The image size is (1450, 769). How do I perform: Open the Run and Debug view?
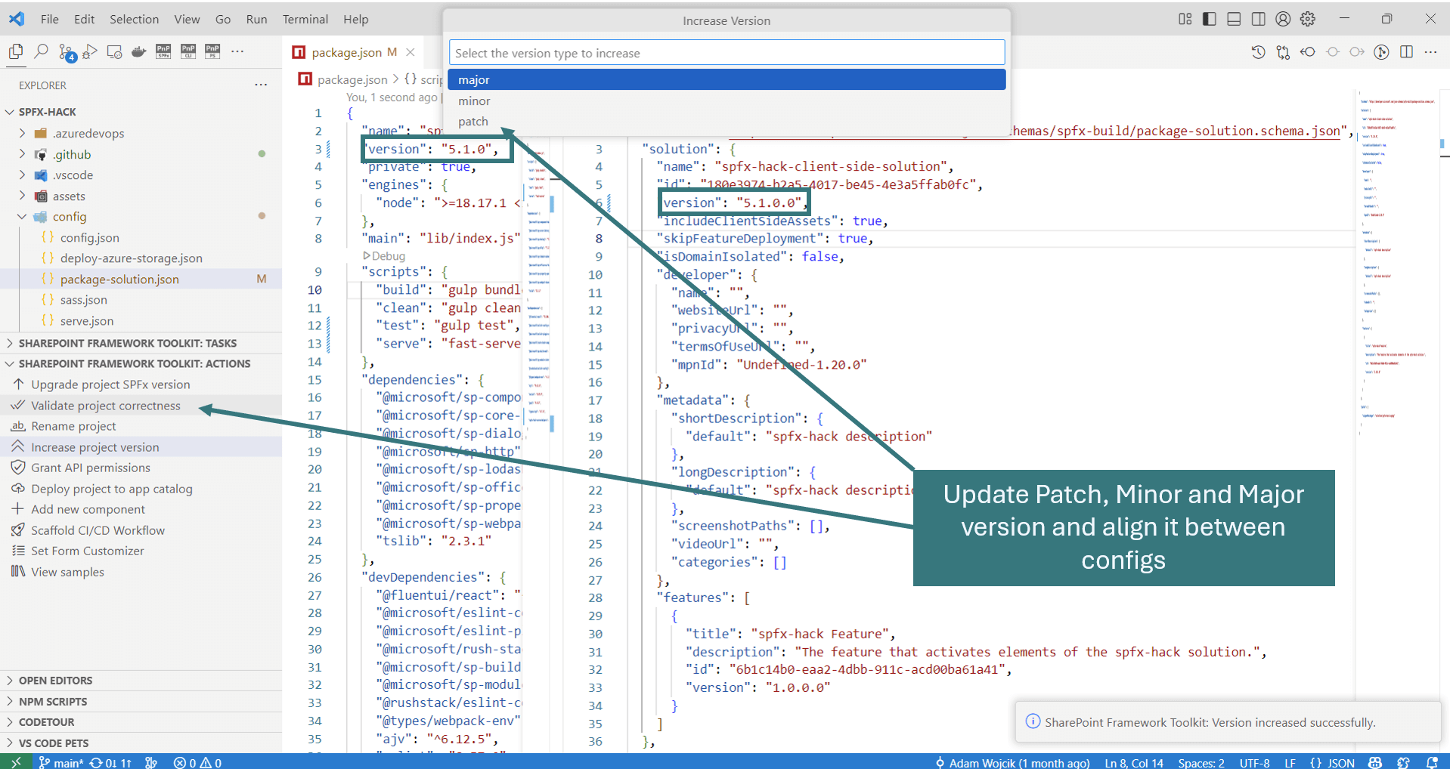pyautogui.click(x=90, y=51)
